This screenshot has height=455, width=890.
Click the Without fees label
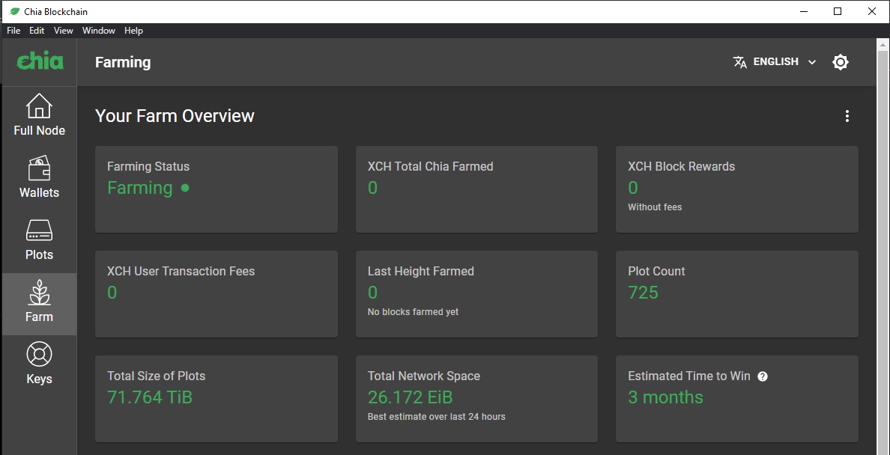coord(655,207)
